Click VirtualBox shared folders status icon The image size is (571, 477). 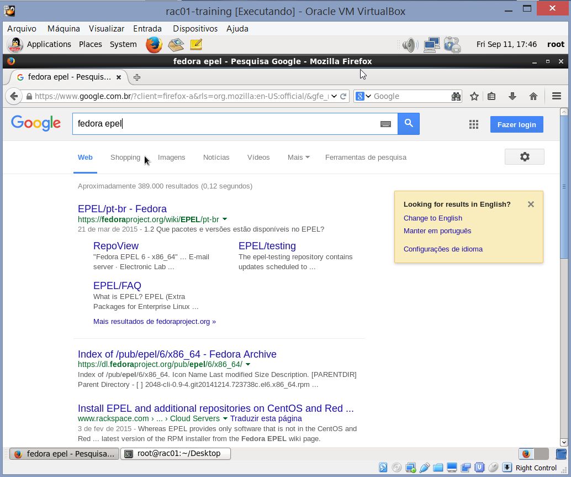click(x=438, y=468)
